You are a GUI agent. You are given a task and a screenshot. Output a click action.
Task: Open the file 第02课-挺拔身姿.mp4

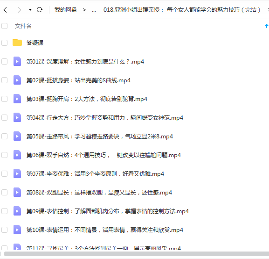pos(78,80)
